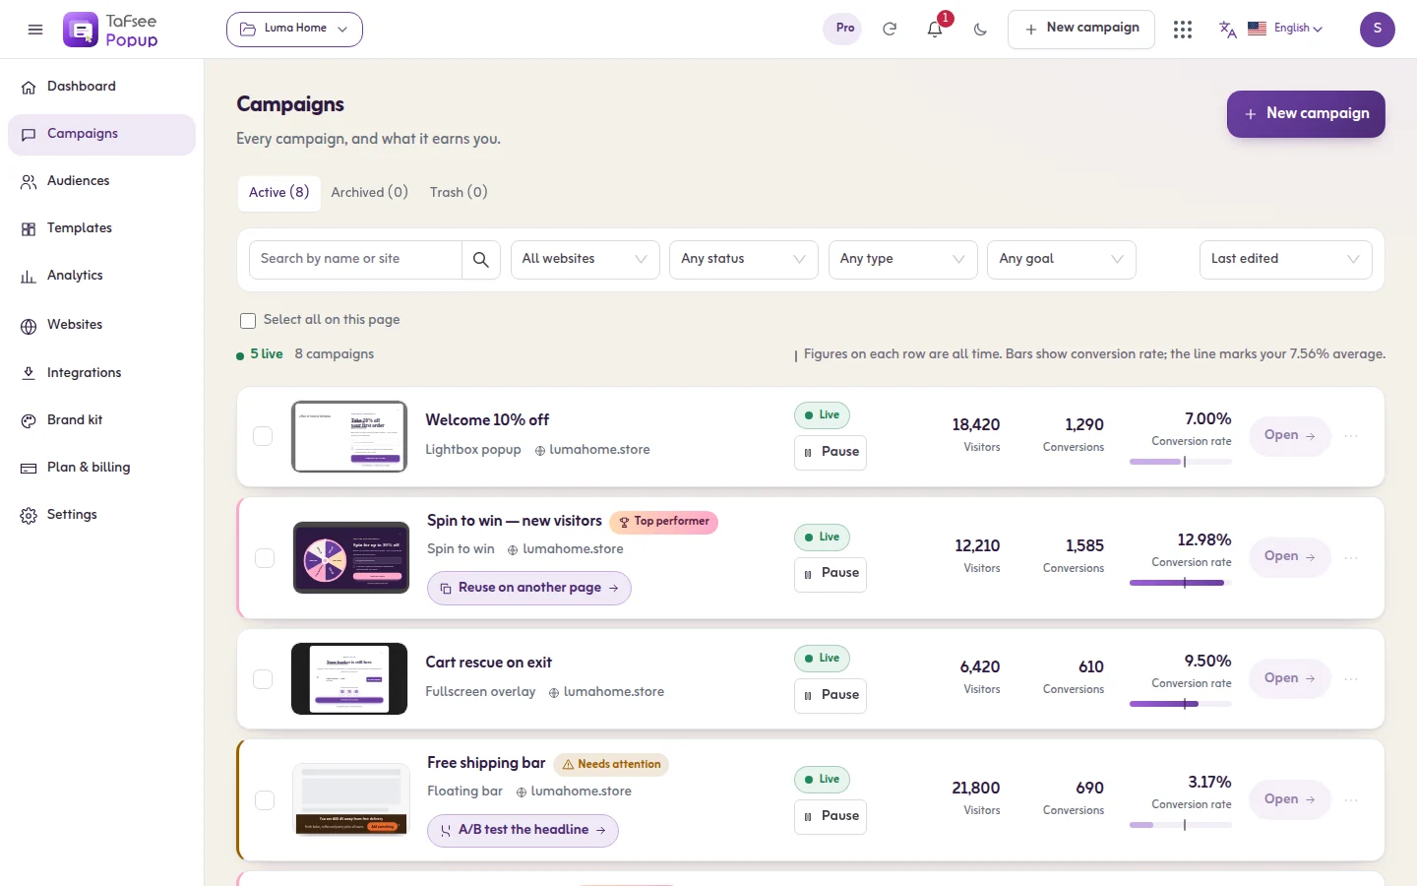Select the Active (8) tab
Image resolution: width=1417 pixels, height=886 pixels.
(x=278, y=193)
